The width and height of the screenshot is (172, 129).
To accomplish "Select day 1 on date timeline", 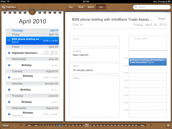I will (40, 125).
